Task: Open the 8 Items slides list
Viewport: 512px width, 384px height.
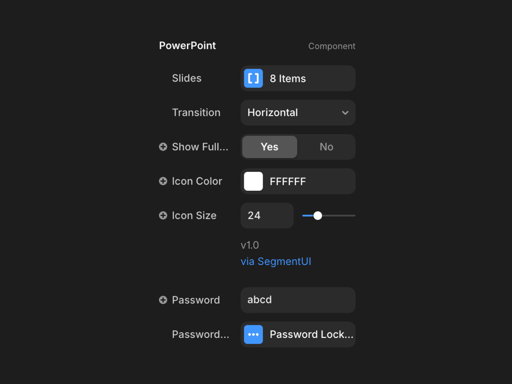Action: click(298, 78)
